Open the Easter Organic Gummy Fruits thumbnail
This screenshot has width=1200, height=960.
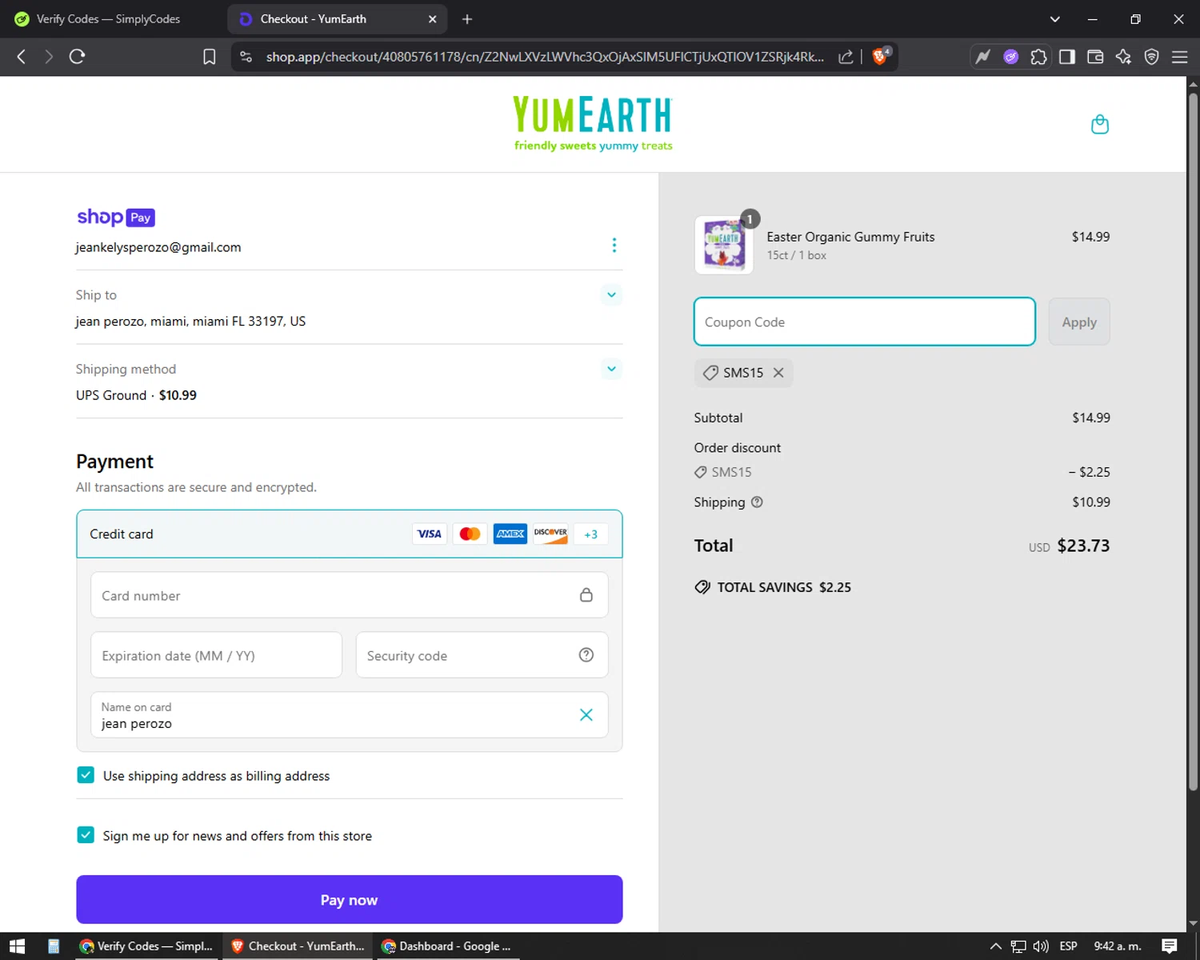[723, 245]
